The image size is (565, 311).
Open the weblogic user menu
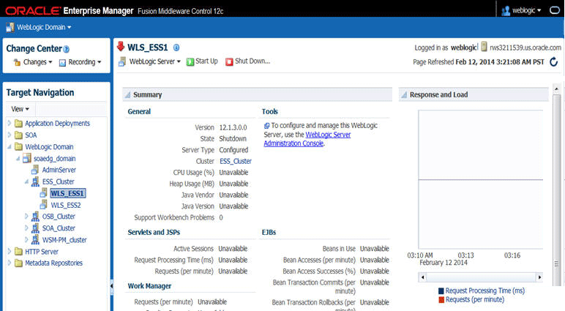point(526,10)
